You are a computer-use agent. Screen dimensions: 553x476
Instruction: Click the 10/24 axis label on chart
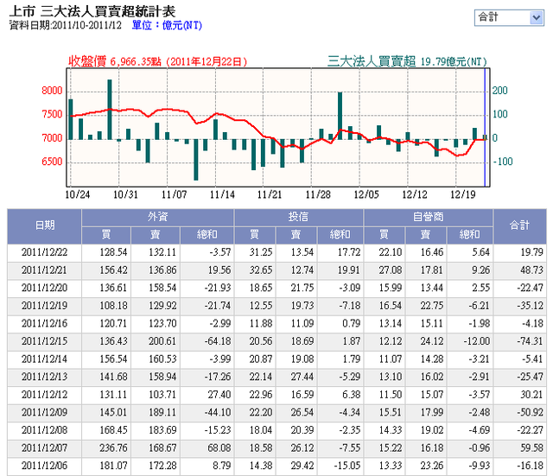pyautogui.click(x=78, y=194)
